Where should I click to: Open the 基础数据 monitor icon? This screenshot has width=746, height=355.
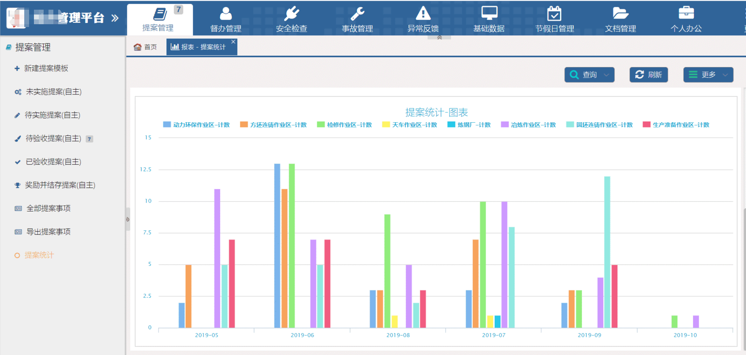(x=489, y=13)
